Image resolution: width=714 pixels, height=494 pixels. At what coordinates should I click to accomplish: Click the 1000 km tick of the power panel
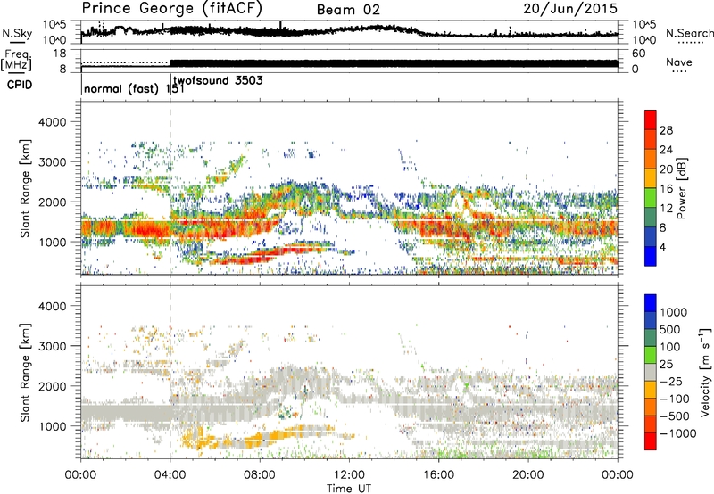tap(54, 242)
